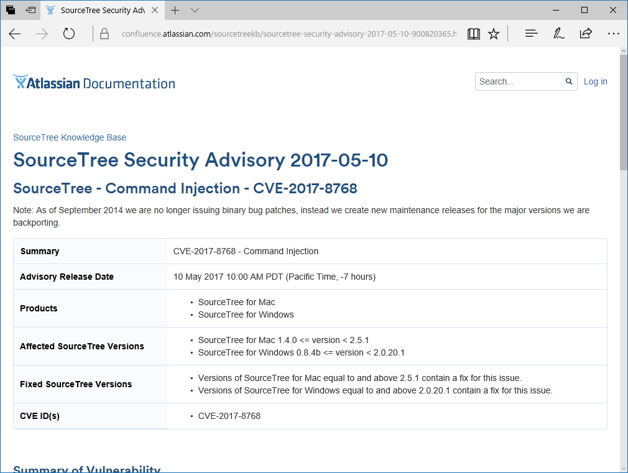Show tab previews chevron
628x473 pixels.
195,11
